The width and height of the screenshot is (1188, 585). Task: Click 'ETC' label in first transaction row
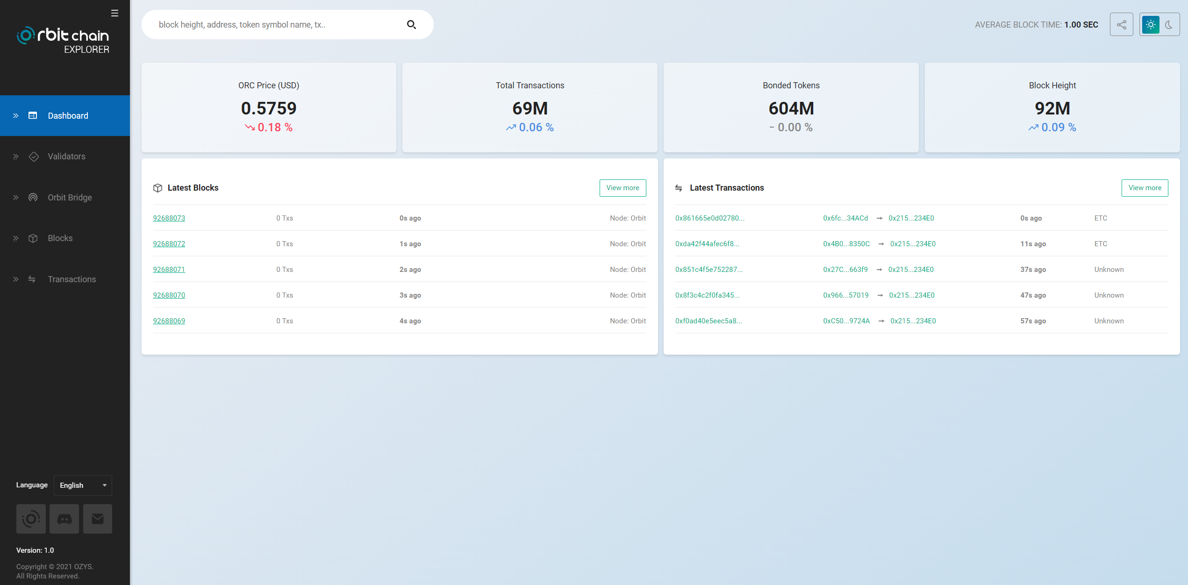tap(1101, 218)
